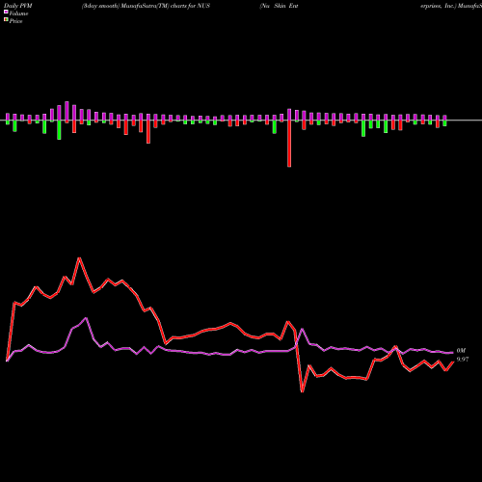
Task: Click the lowest dip of the red price line
Action: pyautogui.click(x=302, y=391)
